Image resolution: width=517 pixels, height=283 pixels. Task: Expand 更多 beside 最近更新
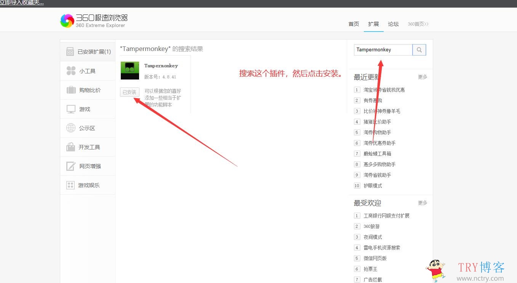pos(423,77)
